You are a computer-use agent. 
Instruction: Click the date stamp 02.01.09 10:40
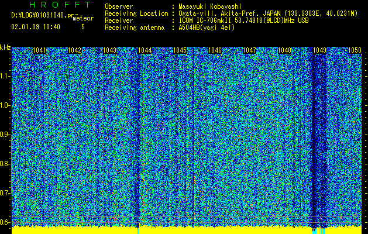click(36, 27)
